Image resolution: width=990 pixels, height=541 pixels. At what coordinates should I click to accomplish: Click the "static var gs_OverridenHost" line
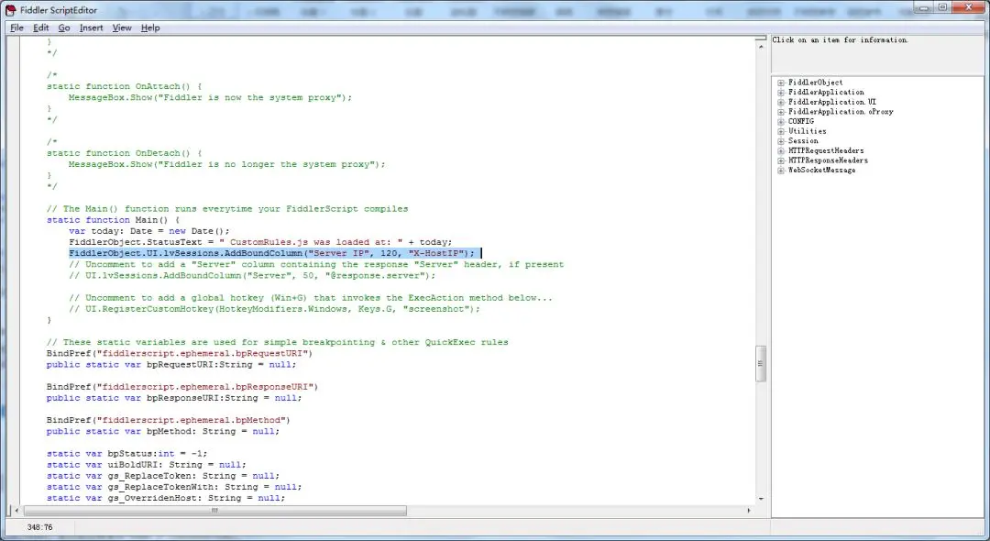tap(166, 498)
